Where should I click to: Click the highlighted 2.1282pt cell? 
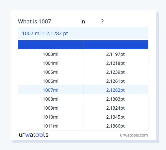tap(115, 90)
